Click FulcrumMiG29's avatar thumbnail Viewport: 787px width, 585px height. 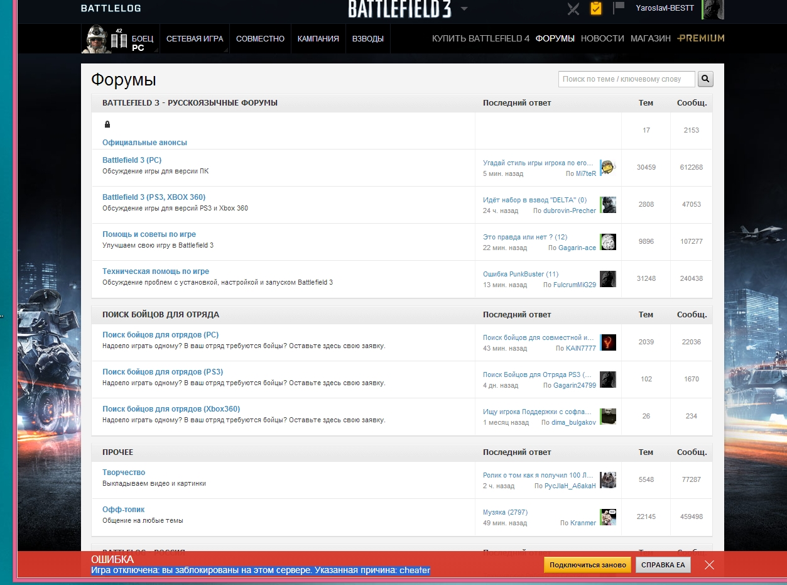tap(607, 279)
